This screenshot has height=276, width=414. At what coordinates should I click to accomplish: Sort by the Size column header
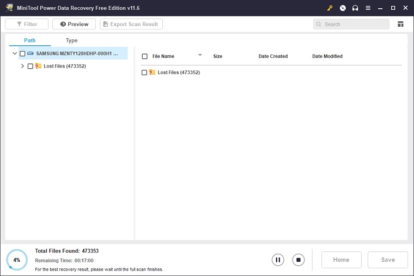(x=217, y=56)
